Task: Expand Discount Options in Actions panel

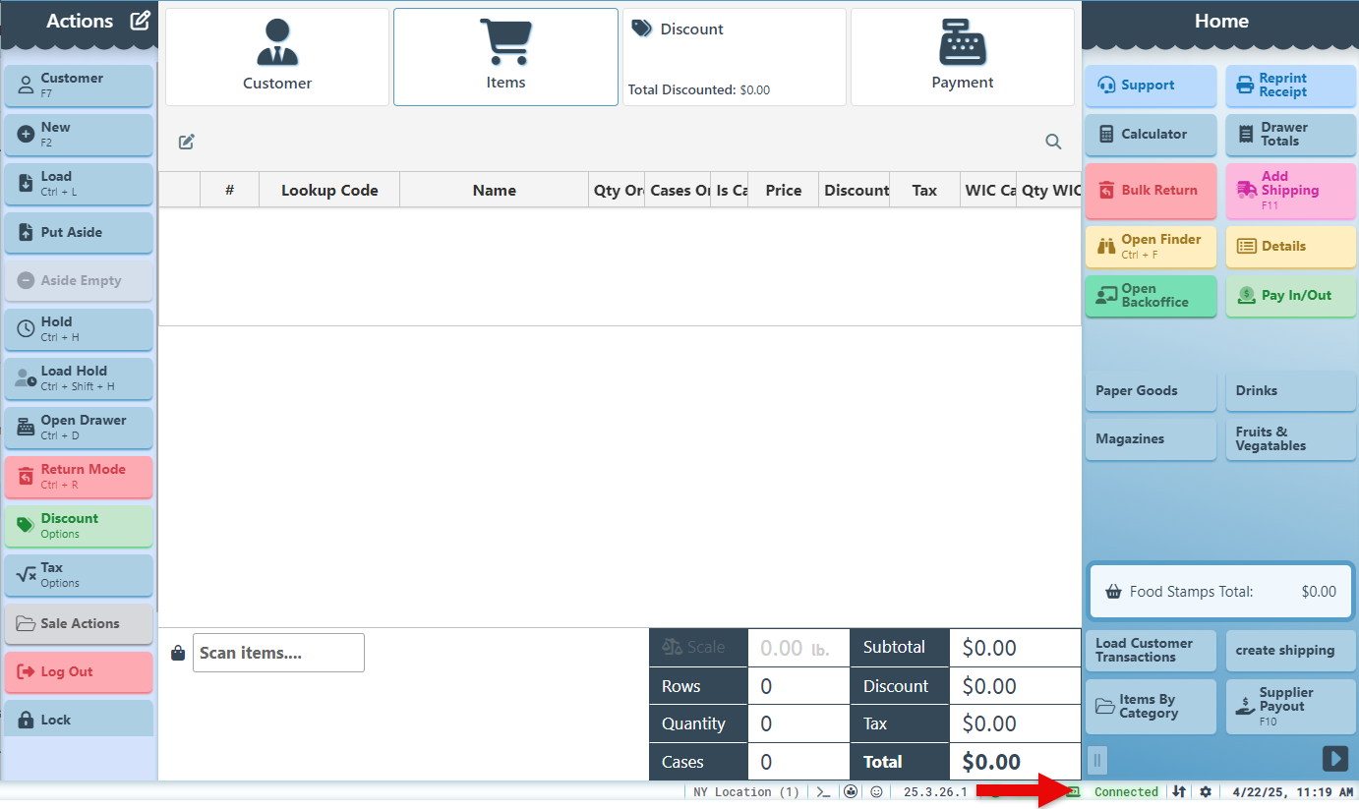Action: click(79, 526)
